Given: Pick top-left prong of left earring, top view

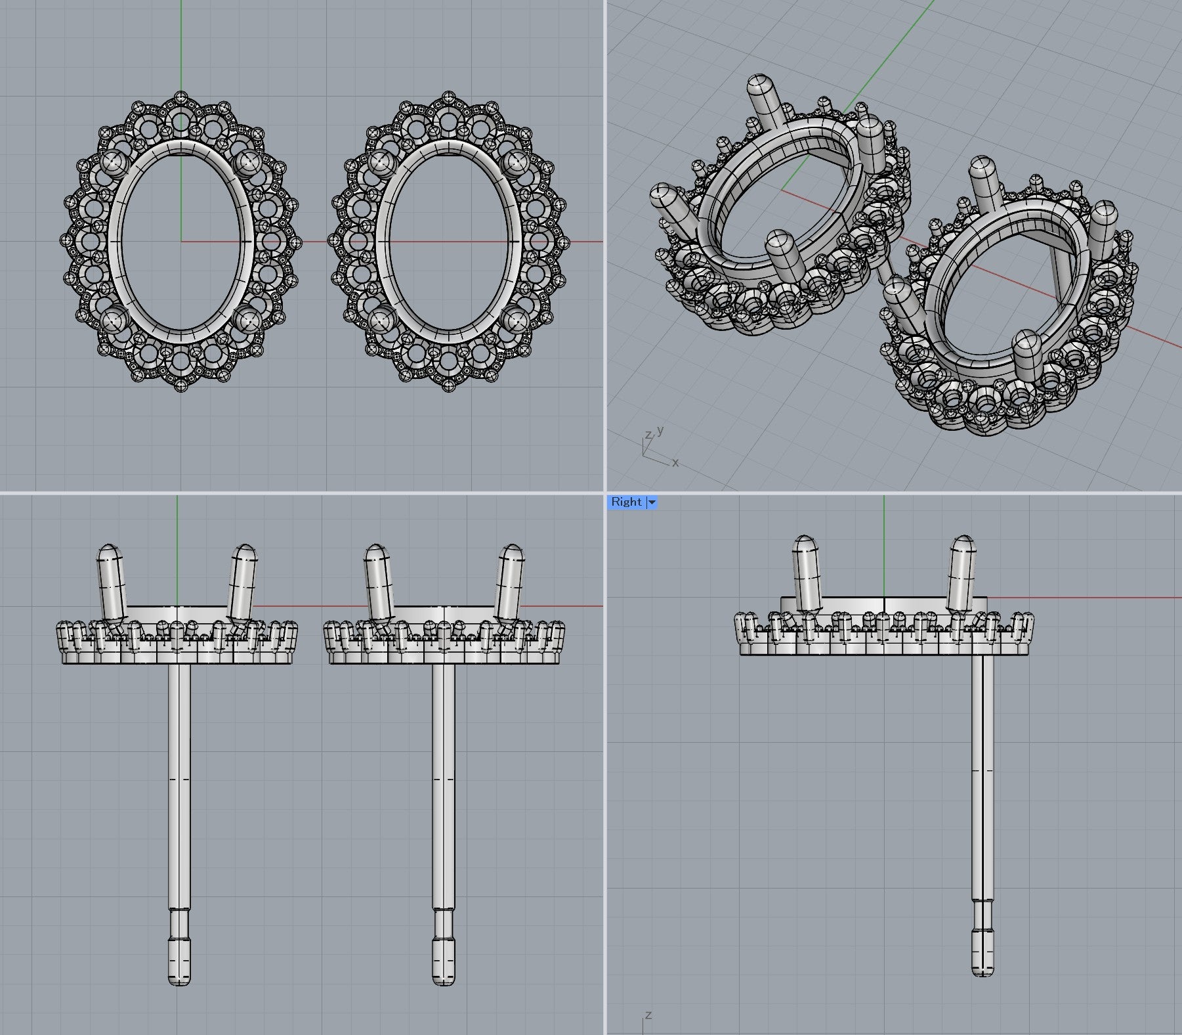Looking at the screenshot, I should coord(114,162).
